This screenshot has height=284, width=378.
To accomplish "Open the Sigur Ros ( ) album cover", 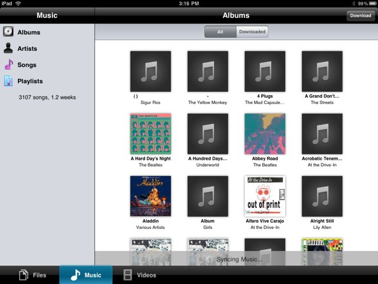I will pyautogui.click(x=151, y=71).
